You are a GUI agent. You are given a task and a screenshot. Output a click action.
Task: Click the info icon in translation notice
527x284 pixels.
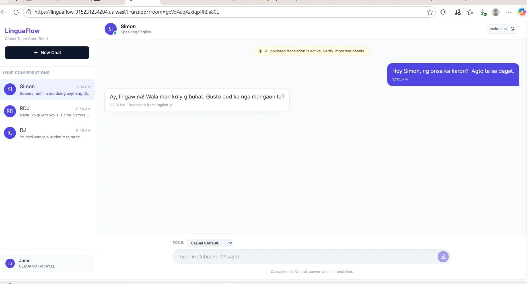[260, 51]
